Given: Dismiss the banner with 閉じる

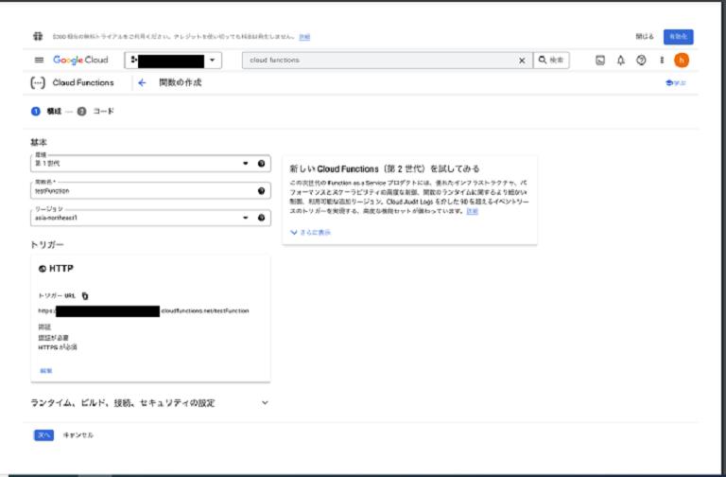Looking at the screenshot, I should click(x=645, y=37).
